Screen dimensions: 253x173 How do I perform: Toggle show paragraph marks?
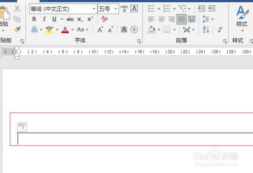coord(220,29)
